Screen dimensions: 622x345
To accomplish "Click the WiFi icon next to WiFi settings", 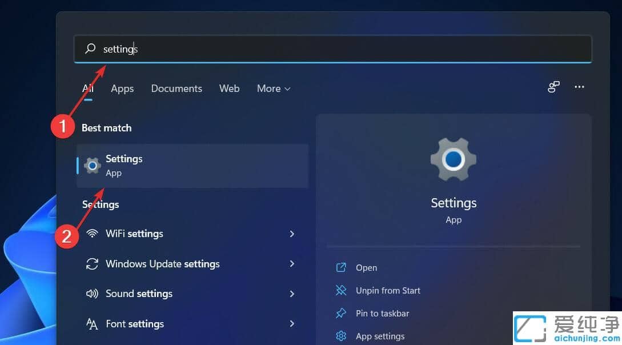I will 91,234.
